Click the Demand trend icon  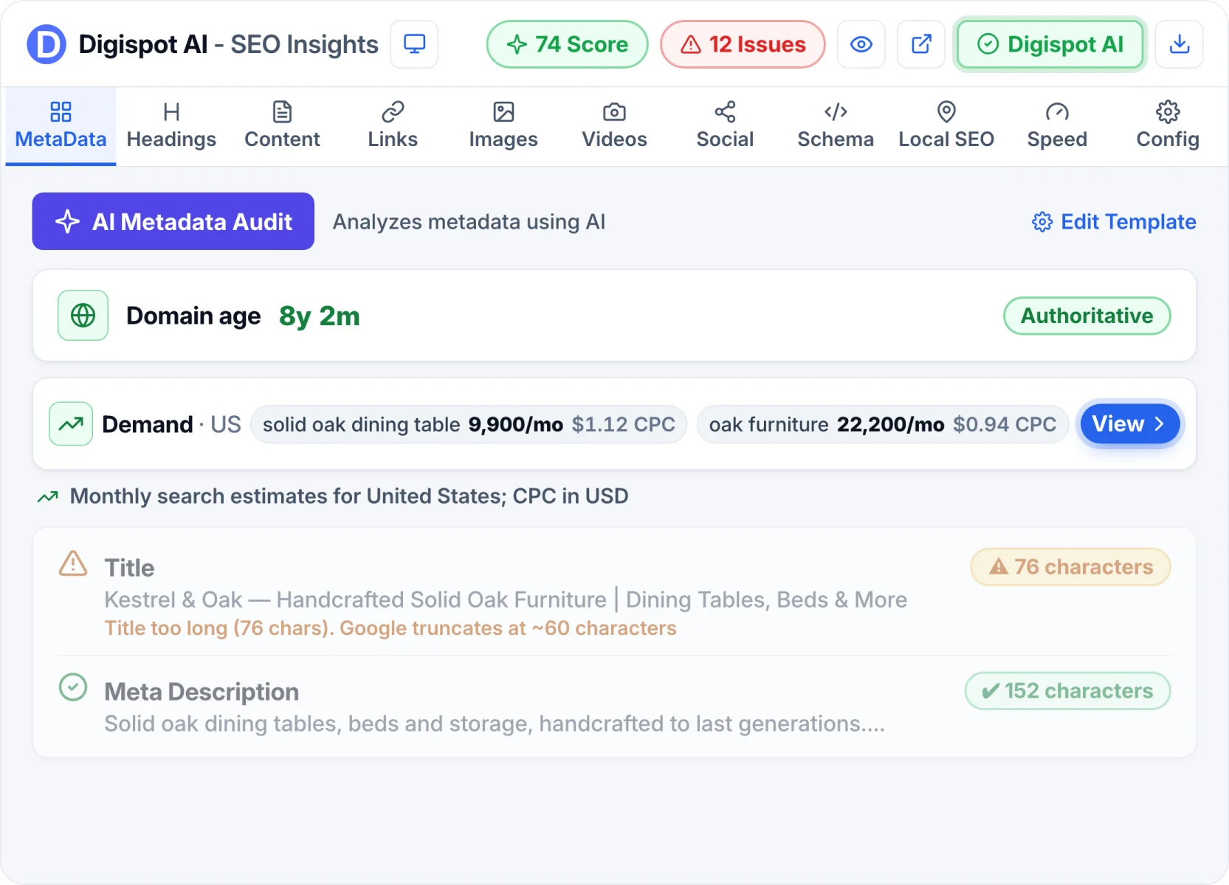pos(71,424)
